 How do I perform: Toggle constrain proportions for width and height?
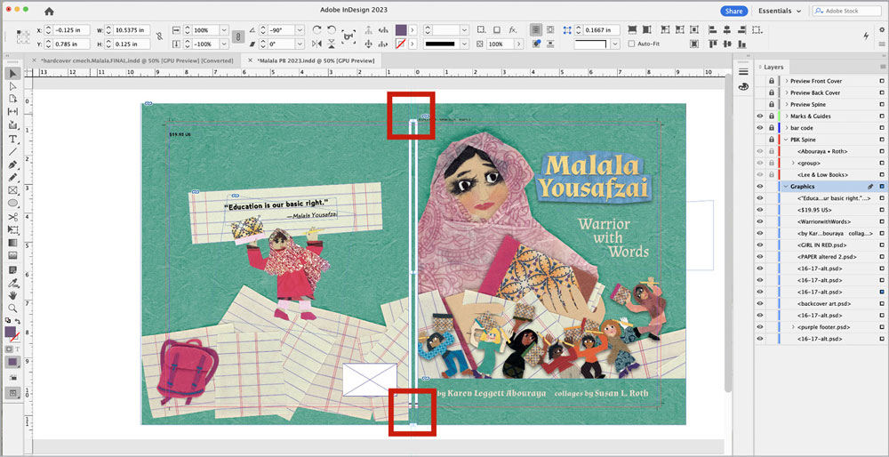[159, 36]
